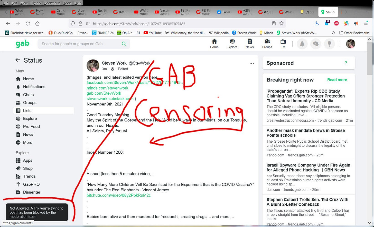Open the Bookmarks menu

(x=52, y=3)
